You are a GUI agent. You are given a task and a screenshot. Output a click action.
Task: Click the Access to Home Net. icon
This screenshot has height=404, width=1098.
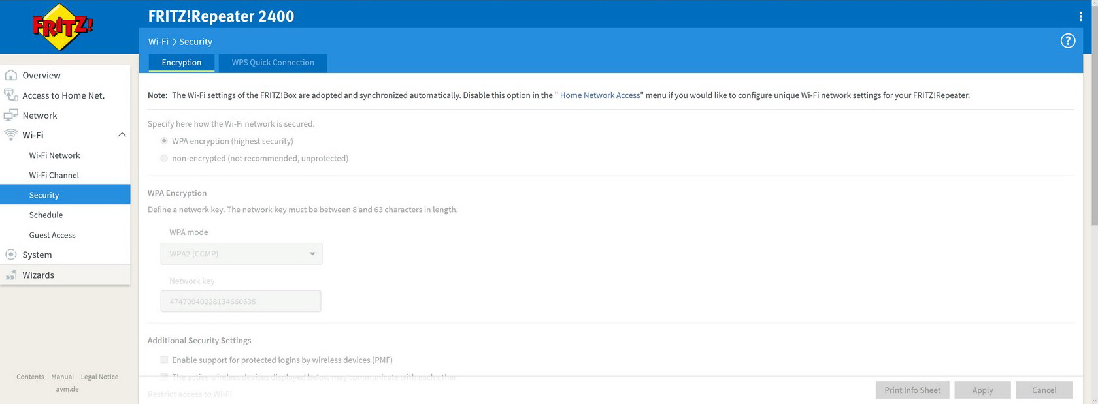(11, 95)
